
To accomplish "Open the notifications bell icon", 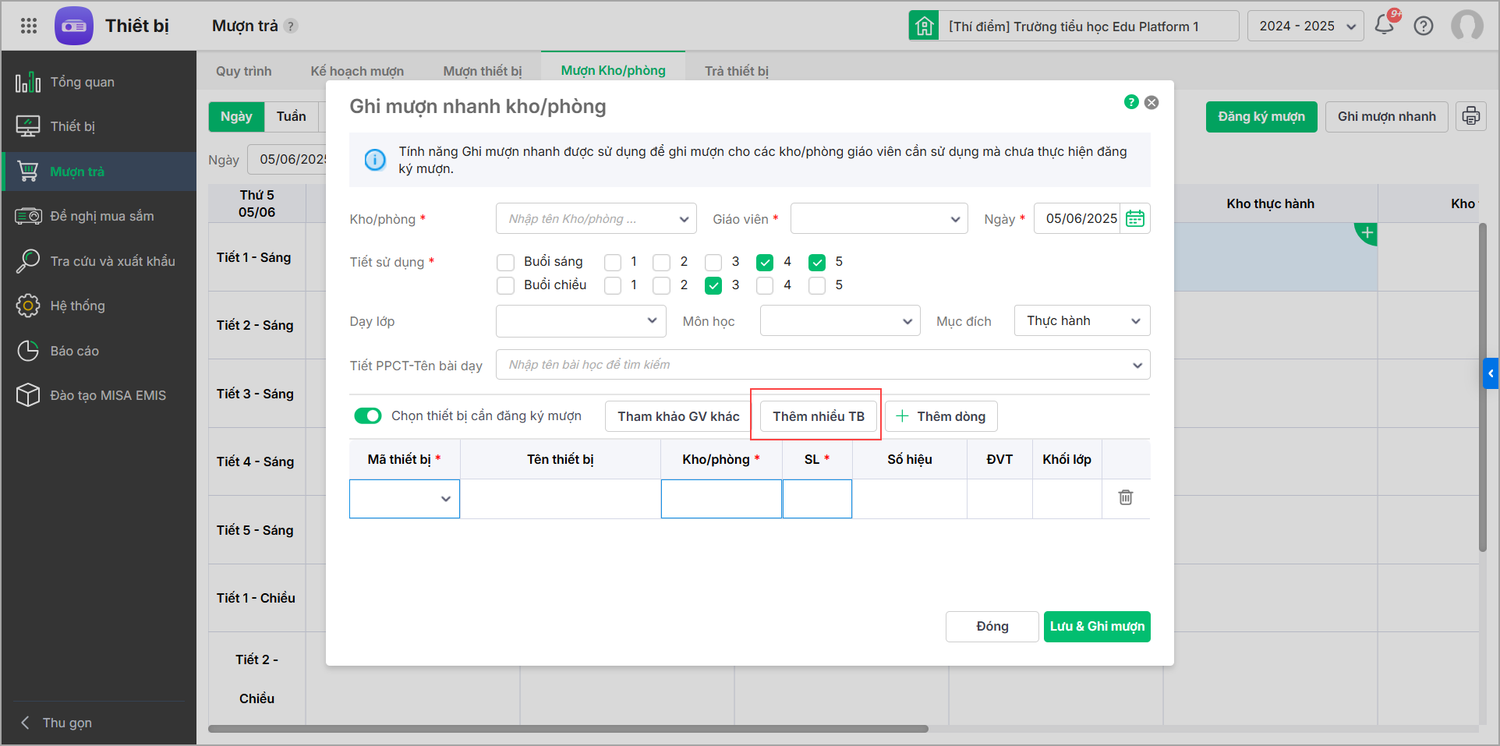I will click(1385, 25).
